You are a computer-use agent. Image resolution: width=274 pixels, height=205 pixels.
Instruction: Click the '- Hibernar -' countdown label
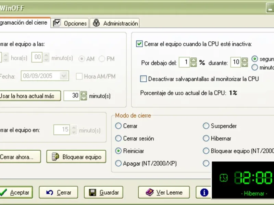[254, 193]
